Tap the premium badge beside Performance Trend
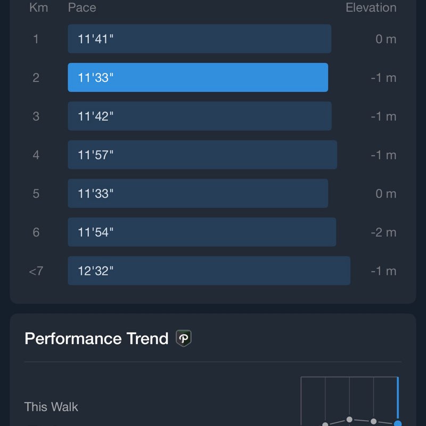 coord(184,338)
